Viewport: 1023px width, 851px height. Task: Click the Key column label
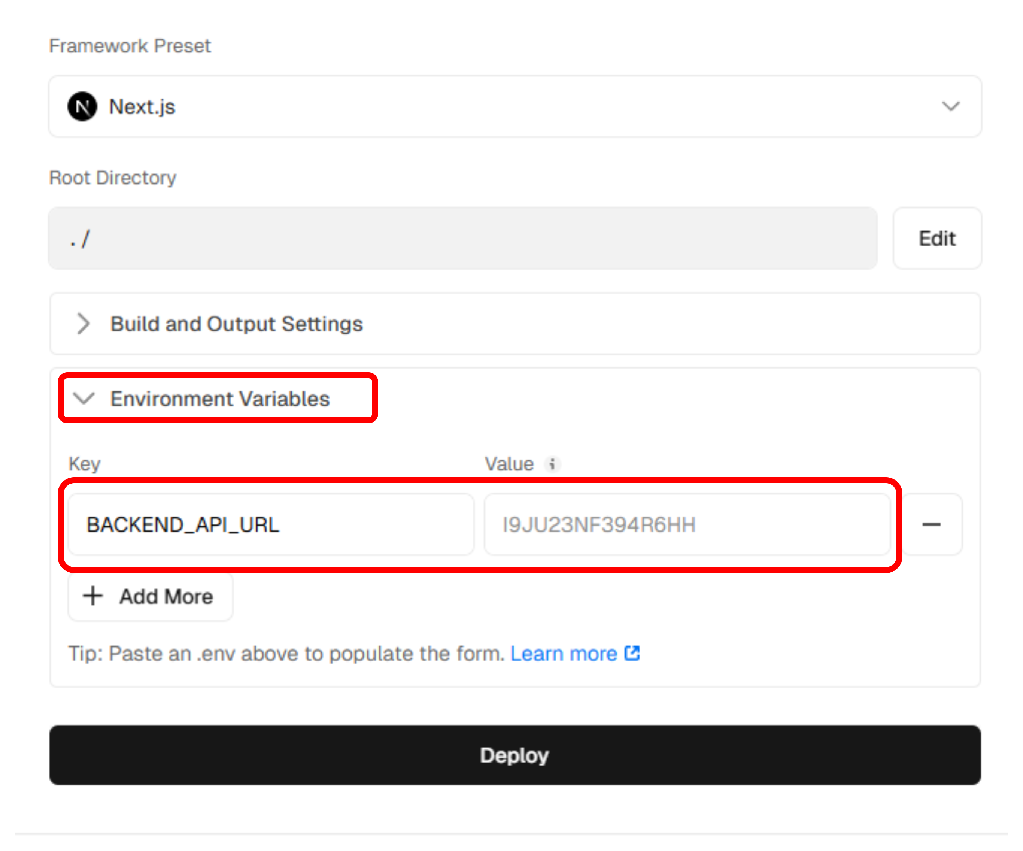click(x=84, y=463)
